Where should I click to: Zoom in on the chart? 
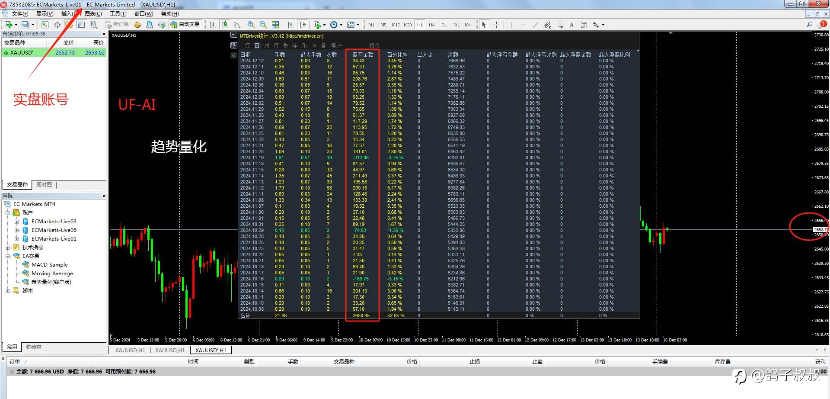(x=251, y=25)
